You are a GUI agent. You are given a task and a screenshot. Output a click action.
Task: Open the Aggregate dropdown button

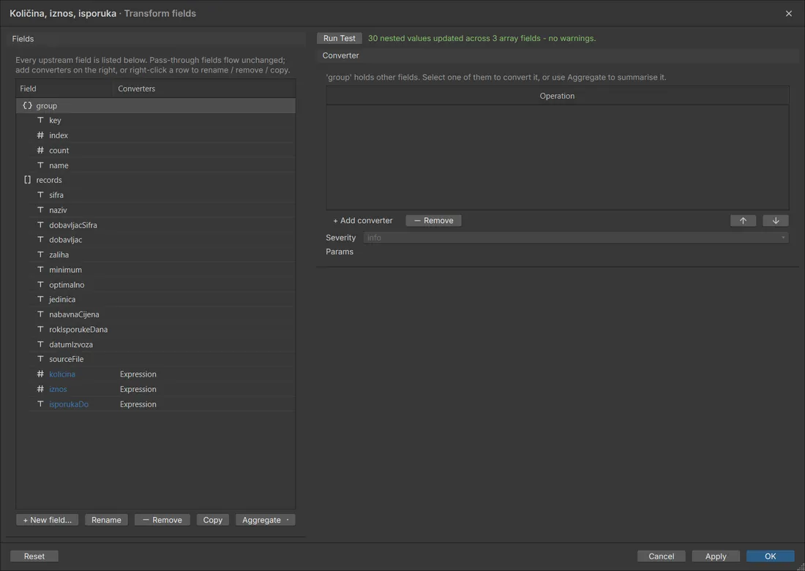(265, 520)
